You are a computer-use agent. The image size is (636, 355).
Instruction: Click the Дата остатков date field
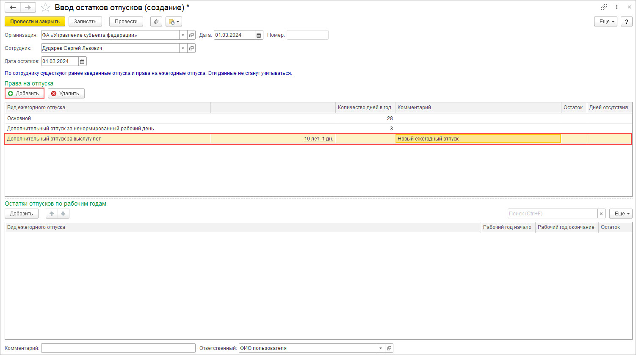60,61
